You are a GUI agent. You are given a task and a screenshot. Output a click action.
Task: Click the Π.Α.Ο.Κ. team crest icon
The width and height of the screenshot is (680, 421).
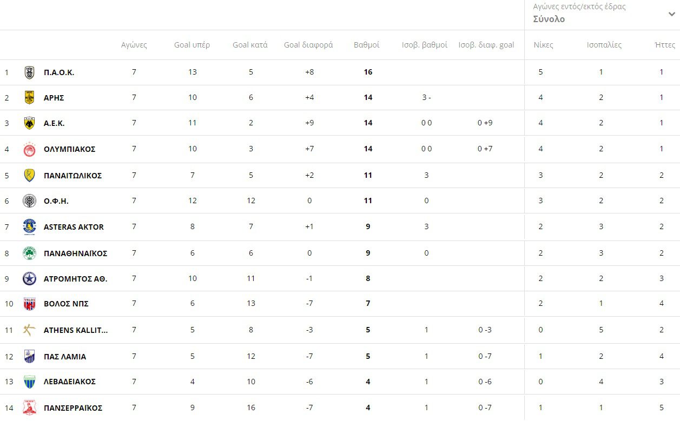point(30,72)
